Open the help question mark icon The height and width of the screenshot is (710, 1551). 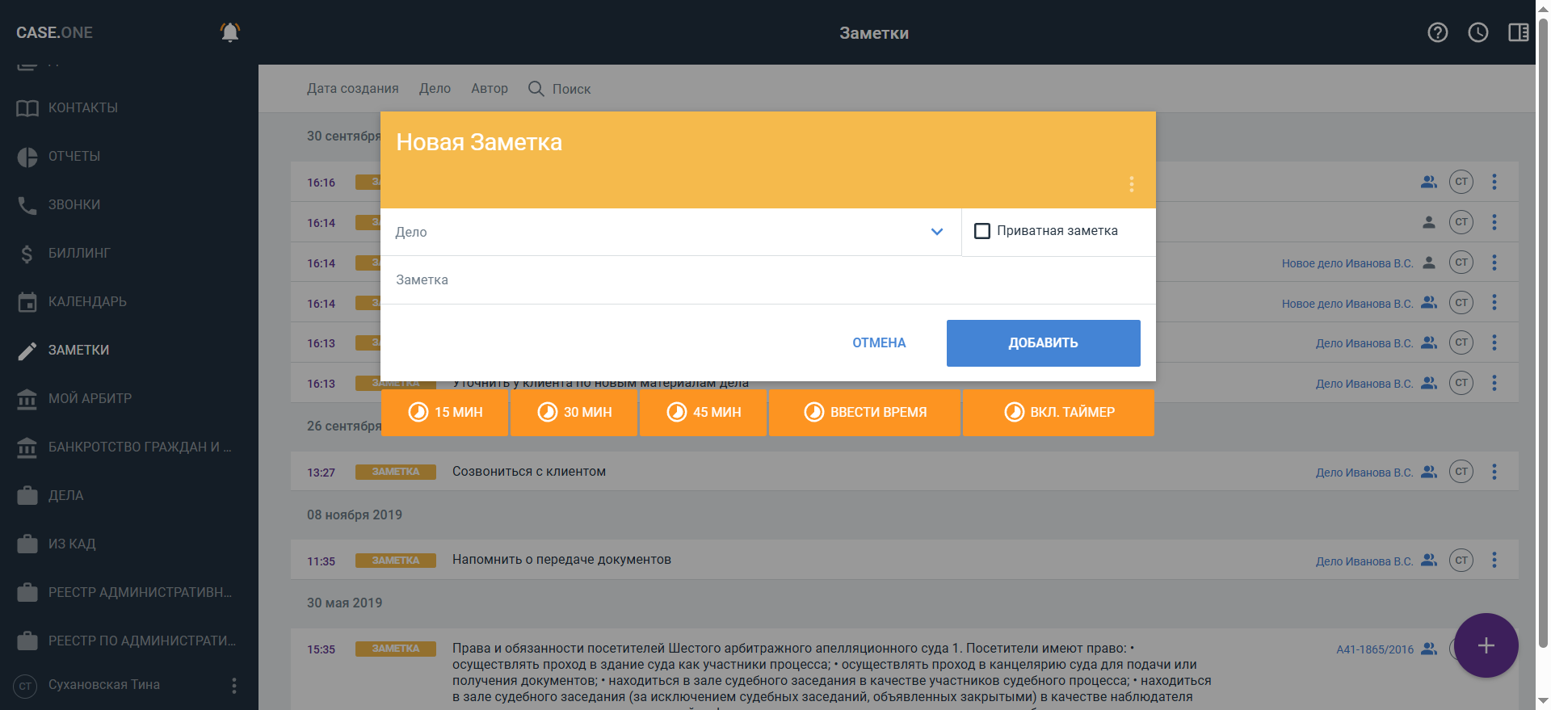pos(1438,32)
